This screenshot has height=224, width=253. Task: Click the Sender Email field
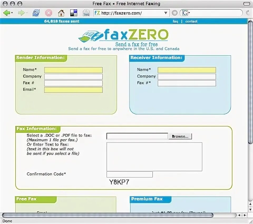[x=74, y=90]
